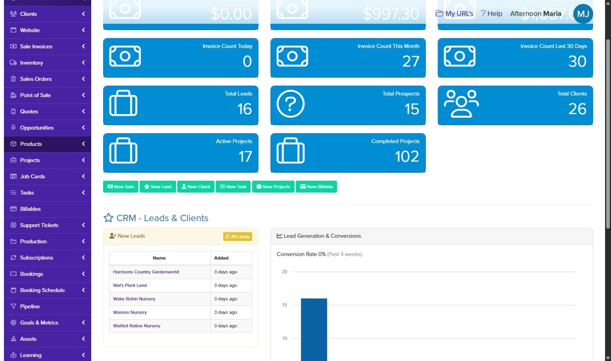The width and height of the screenshot is (611, 361).
Task: Click the Products box icon in sidebar
Action: tap(13, 144)
